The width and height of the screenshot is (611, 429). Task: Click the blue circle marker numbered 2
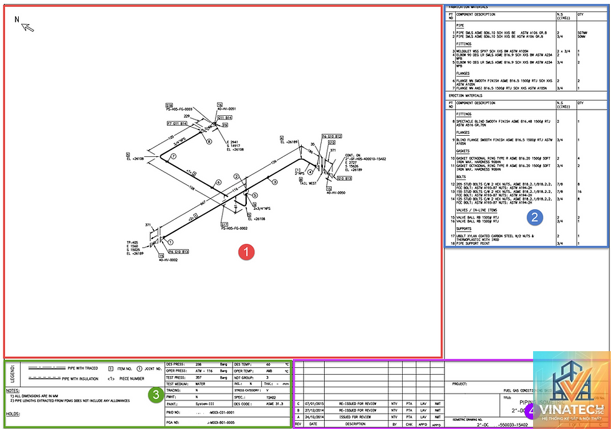535,217
